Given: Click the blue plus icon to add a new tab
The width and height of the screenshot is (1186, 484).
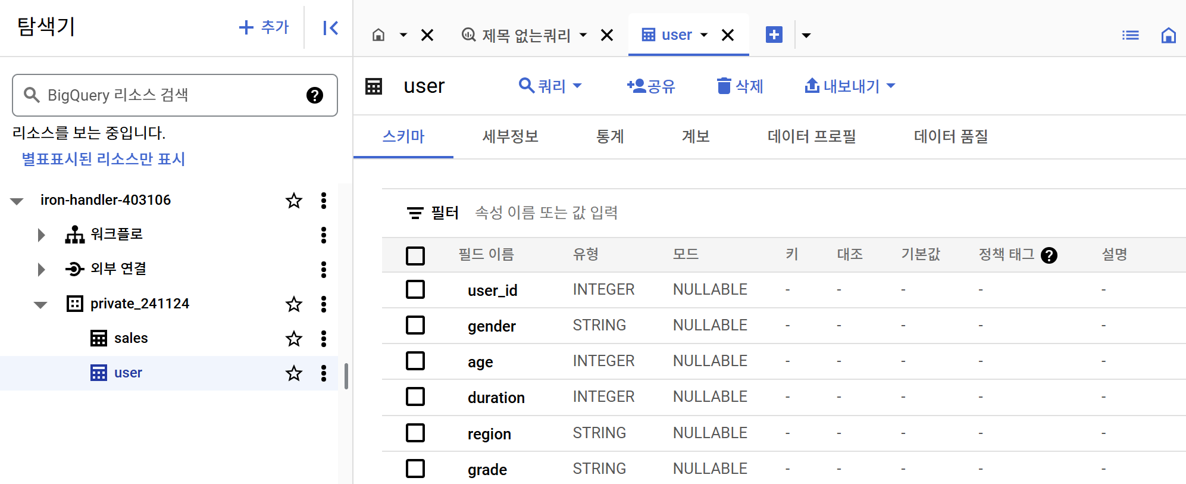Looking at the screenshot, I should [x=774, y=35].
